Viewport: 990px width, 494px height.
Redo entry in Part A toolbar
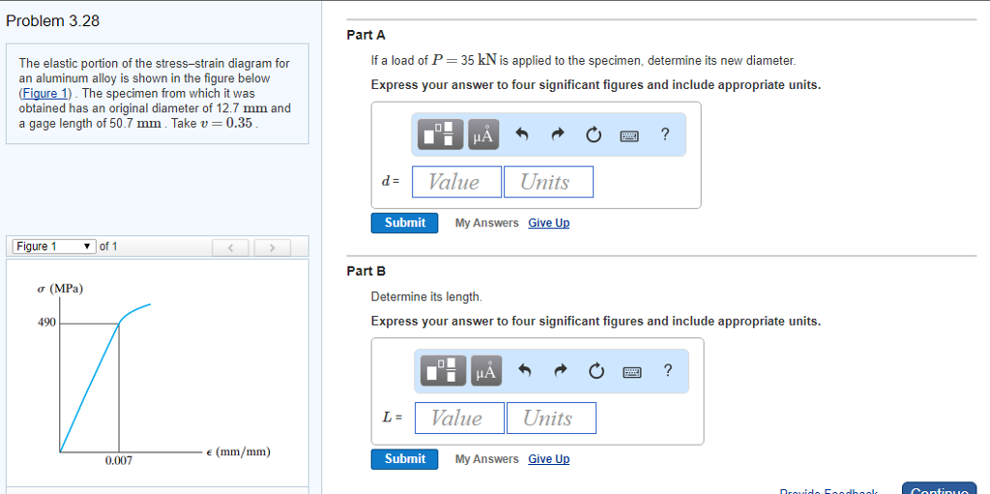pyautogui.click(x=557, y=134)
